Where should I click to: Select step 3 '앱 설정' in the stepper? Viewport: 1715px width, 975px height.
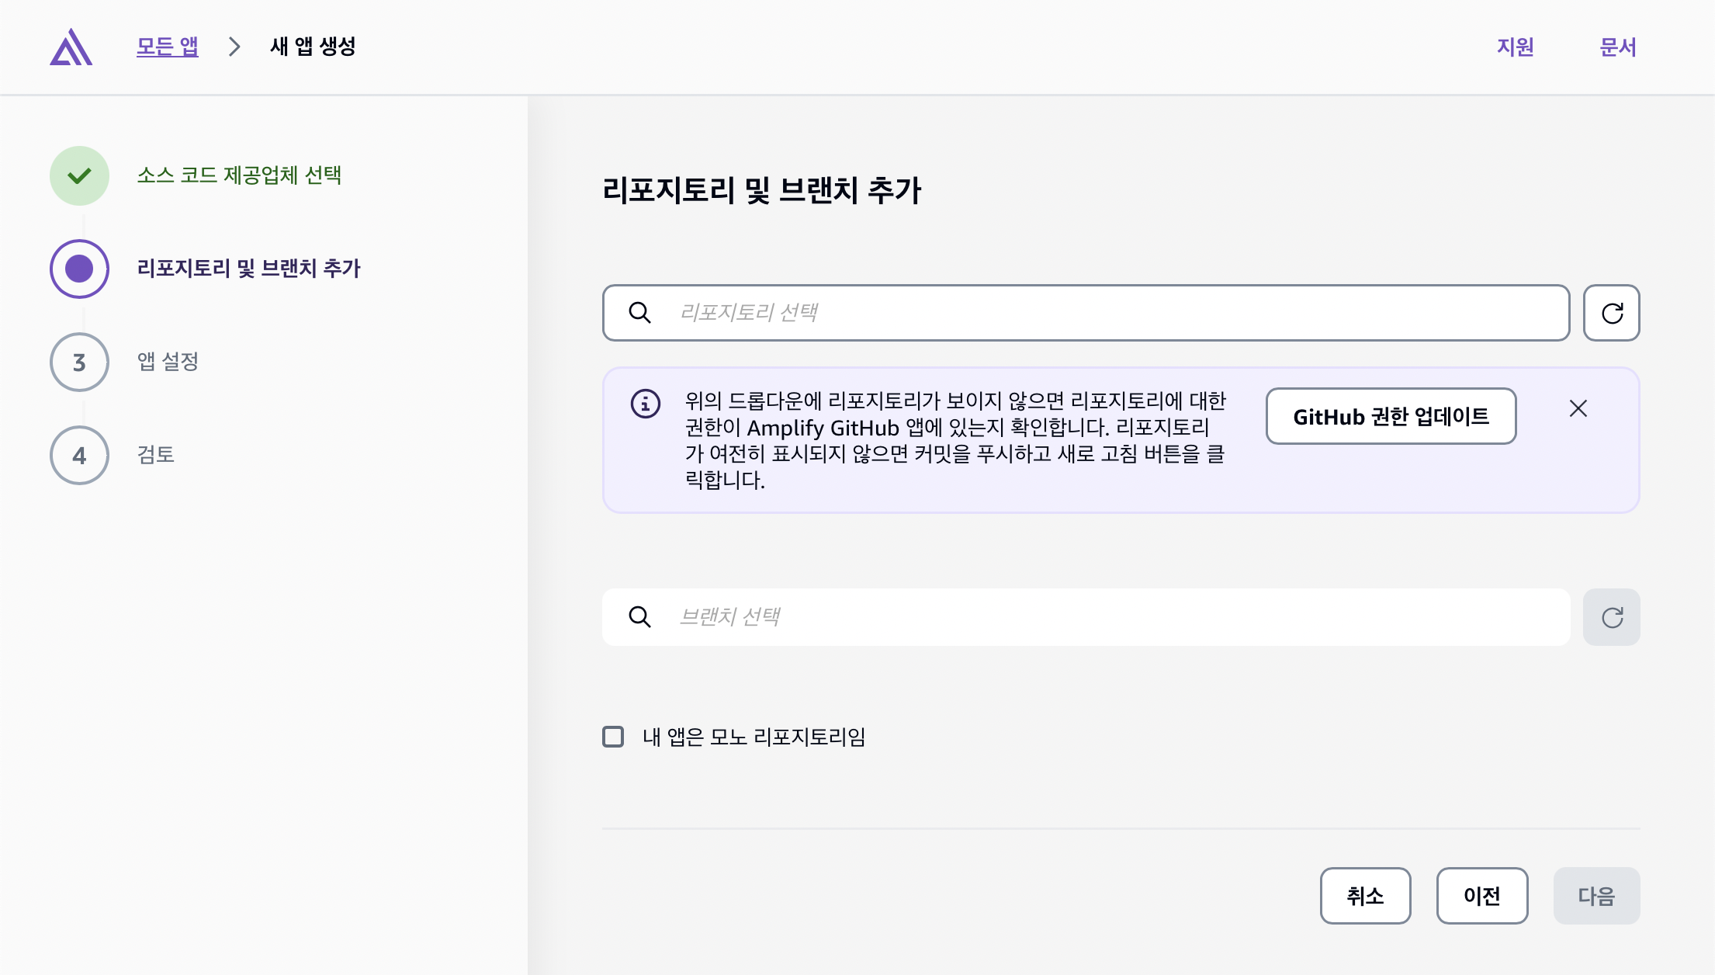pos(79,363)
